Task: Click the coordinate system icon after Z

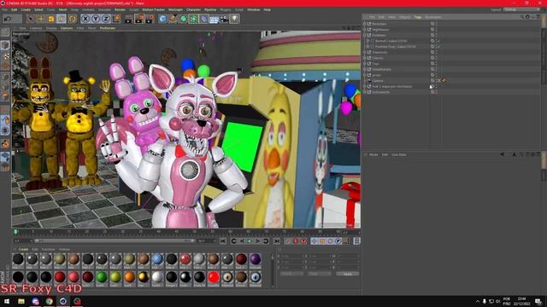Action: [116, 19]
